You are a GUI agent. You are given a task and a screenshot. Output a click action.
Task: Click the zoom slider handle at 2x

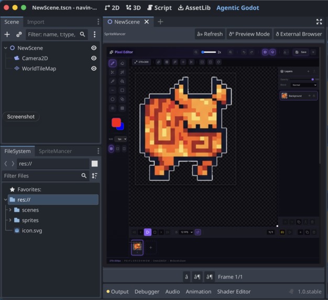(x=202, y=52)
